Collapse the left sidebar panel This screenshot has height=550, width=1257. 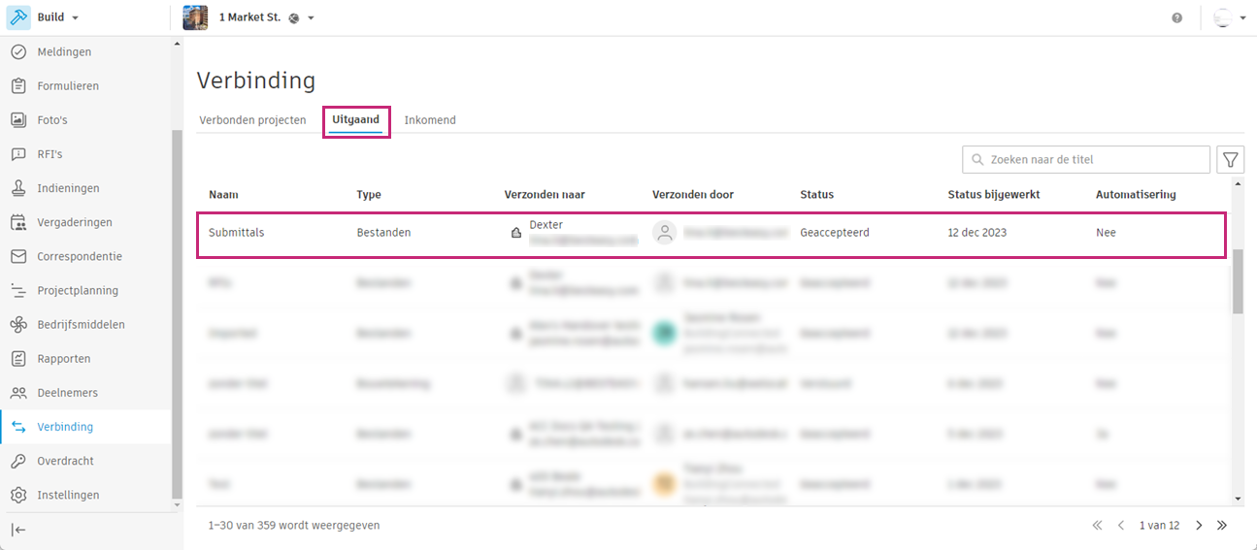click(18, 530)
